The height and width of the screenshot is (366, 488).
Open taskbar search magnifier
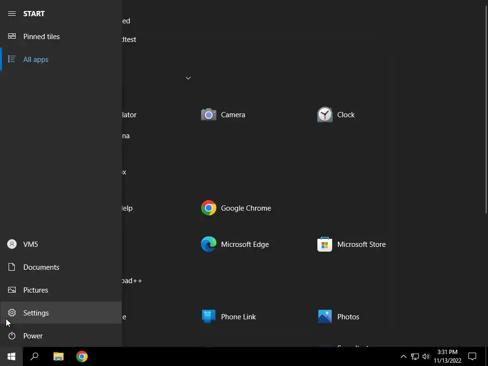(x=34, y=356)
